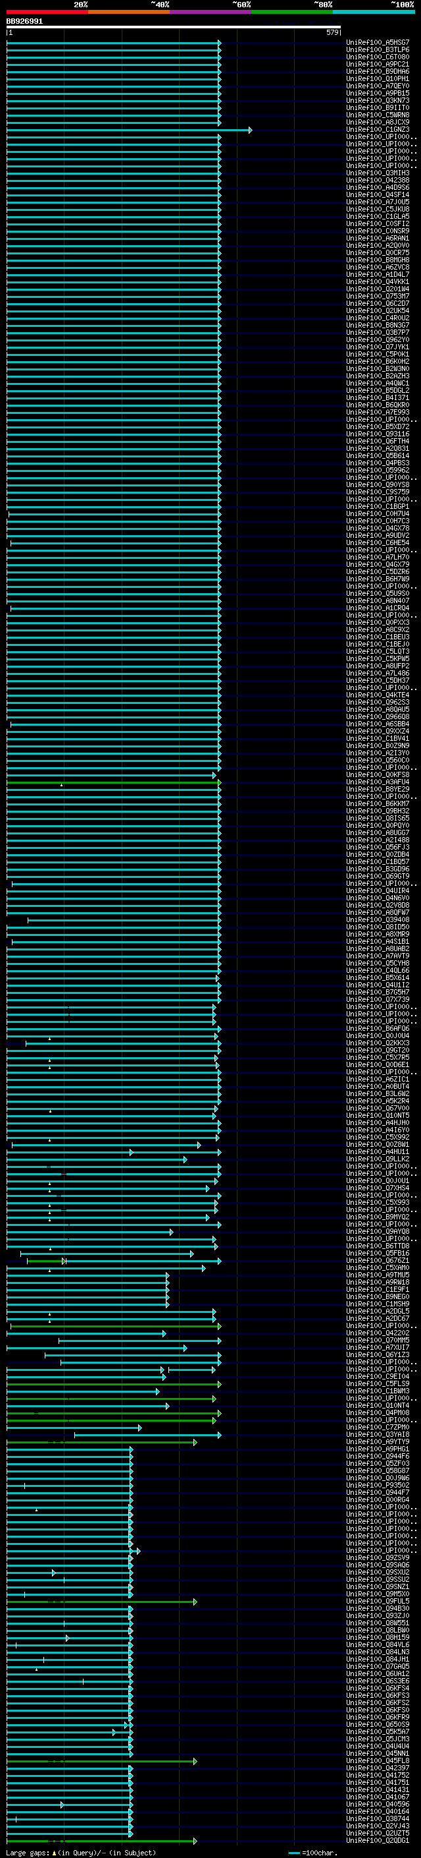The width and height of the screenshot is (421, 1858).
Task: Open hit UniRef100_B3TLP6
Action: 378,50
